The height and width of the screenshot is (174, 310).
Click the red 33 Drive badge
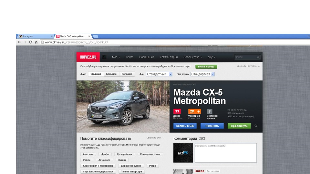coord(177,111)
